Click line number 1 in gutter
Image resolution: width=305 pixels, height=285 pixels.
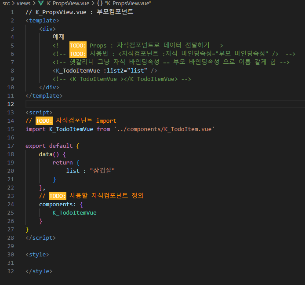click(12, 12)
